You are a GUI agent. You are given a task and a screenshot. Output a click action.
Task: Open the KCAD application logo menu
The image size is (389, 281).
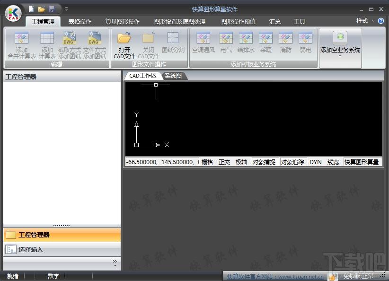(x=13, y=14)
